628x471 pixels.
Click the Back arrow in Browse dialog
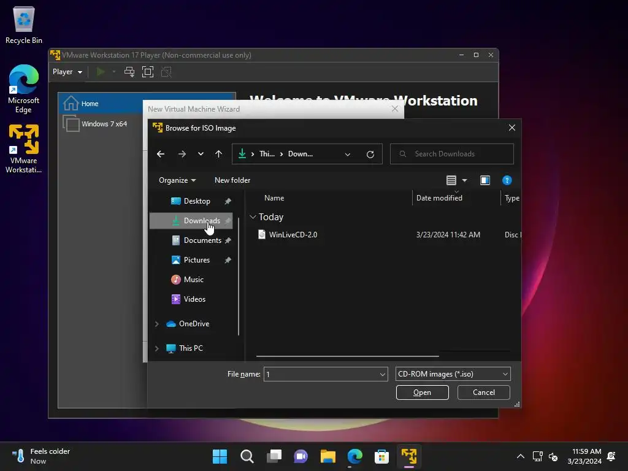(161, 154)
